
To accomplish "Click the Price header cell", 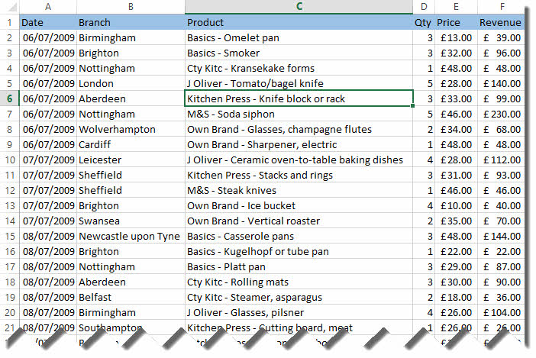I will pos(456,23).
